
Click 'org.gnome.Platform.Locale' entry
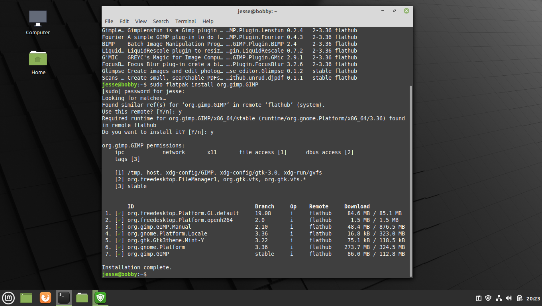pyautogui.click(x=167, y=233)
